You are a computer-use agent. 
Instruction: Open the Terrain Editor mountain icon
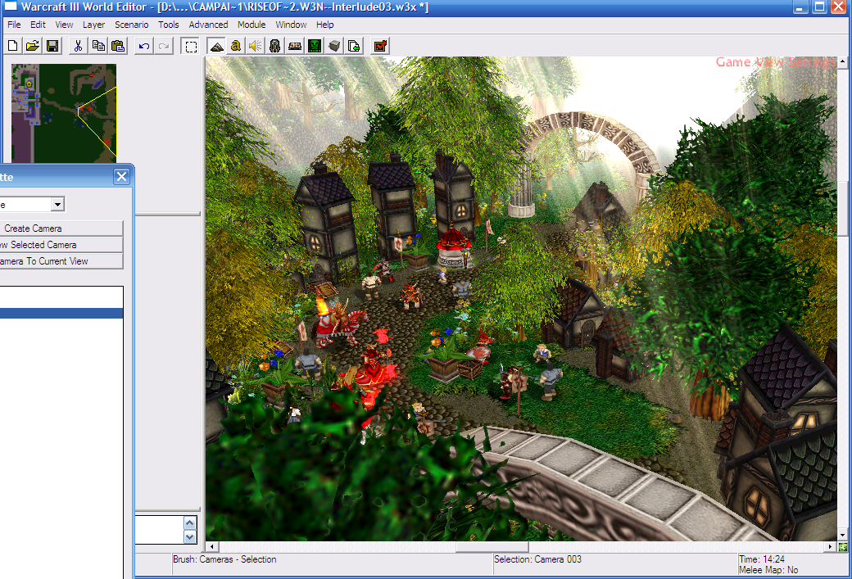tap(216, 46)
